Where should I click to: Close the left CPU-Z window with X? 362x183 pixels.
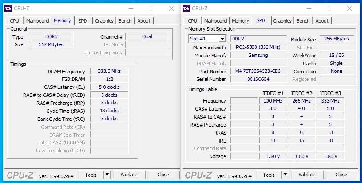[171, 8]
